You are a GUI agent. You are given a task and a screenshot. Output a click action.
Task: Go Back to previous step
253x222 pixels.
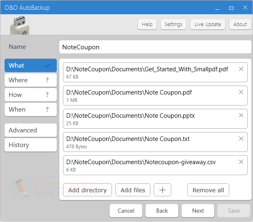click(x=162, y=211)
